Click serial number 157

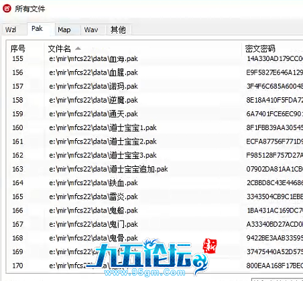point(17,87)
